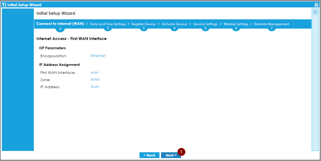
Task: Switch to Activate Service step label
Action: 174,24
